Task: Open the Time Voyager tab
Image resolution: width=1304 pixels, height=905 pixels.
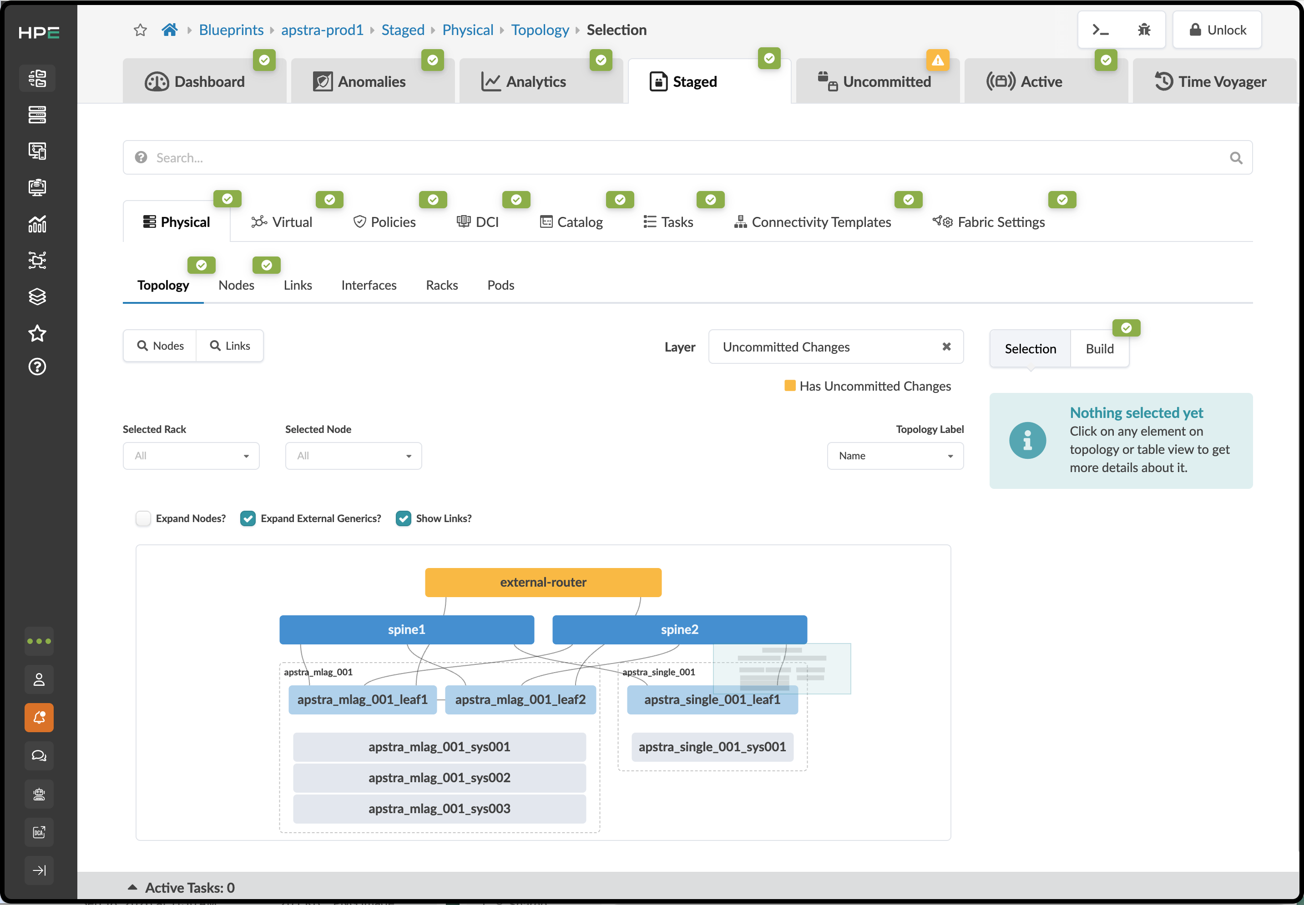Action: tap(1214, 82)
